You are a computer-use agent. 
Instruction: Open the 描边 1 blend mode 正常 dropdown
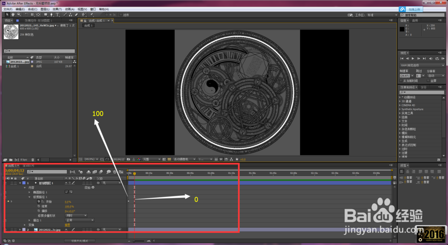tap(79, 220)
